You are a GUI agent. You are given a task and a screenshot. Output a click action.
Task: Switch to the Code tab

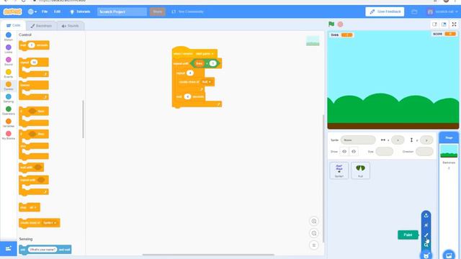coord(13,26)
